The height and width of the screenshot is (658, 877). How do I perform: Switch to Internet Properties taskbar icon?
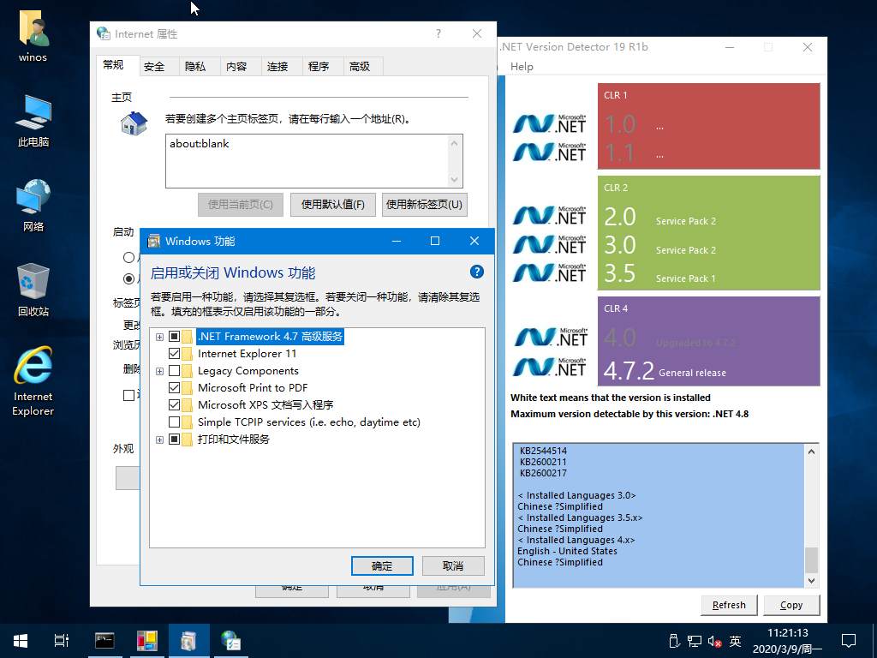coord(230,641)
